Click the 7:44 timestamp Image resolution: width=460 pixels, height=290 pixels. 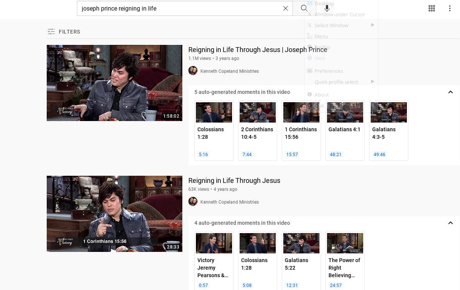[x=247, y=155]
